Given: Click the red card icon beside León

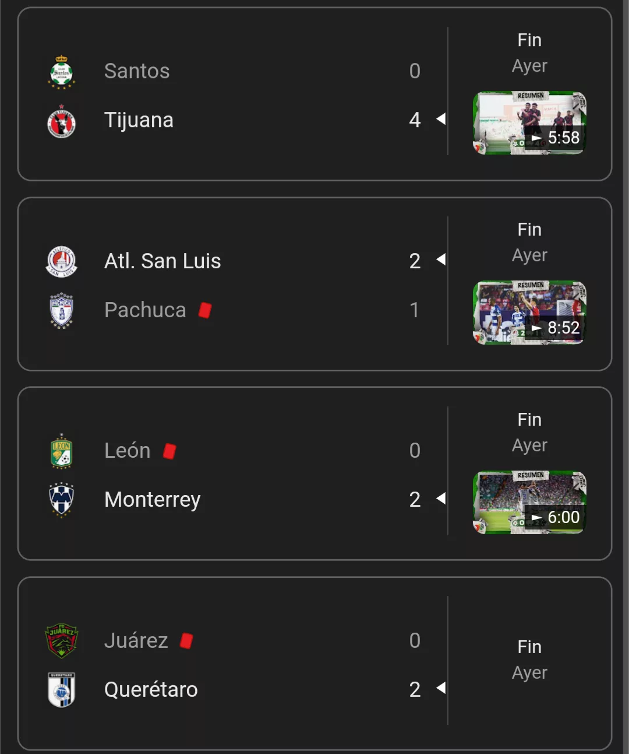Looking at the screenshot, I should click(169, 451).
